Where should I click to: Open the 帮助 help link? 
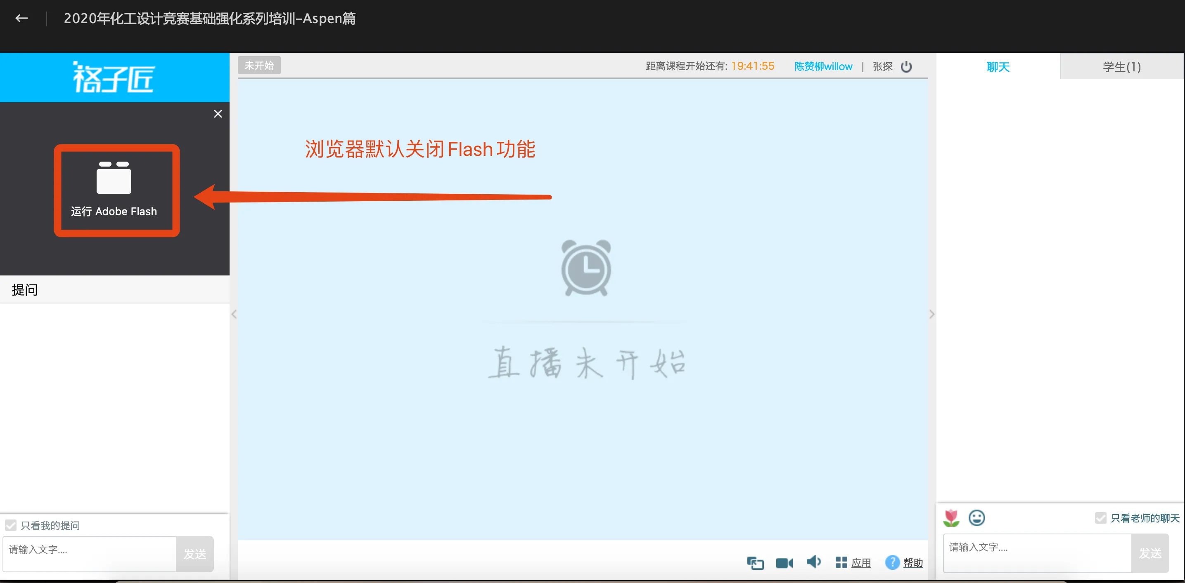[x=904, y=563]
